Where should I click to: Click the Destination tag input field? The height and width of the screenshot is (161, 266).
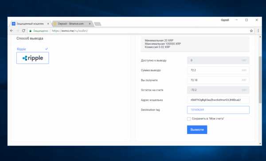pos(218,110)
